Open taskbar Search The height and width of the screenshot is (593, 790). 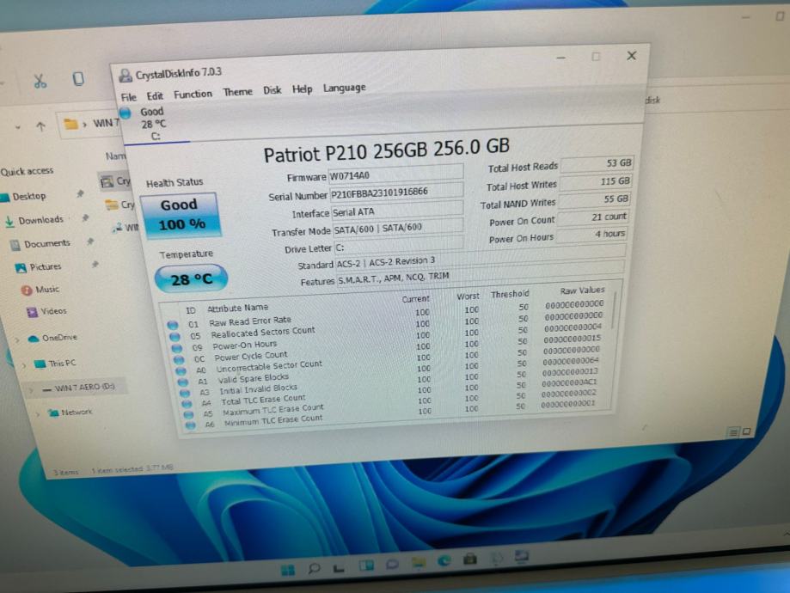coord(315,568)
